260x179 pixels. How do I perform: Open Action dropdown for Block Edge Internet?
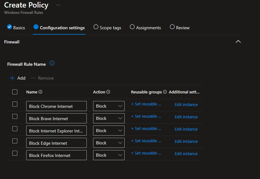109,143
